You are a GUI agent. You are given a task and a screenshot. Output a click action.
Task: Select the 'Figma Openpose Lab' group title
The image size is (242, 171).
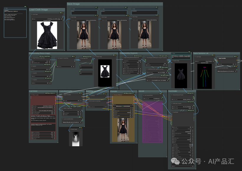click(x=201, y=53)
